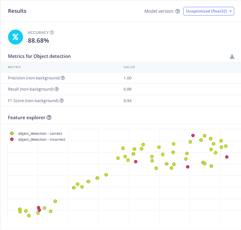Click the cyan percent accuracy icon
This screenshot has width=241, height=230.
15,37
